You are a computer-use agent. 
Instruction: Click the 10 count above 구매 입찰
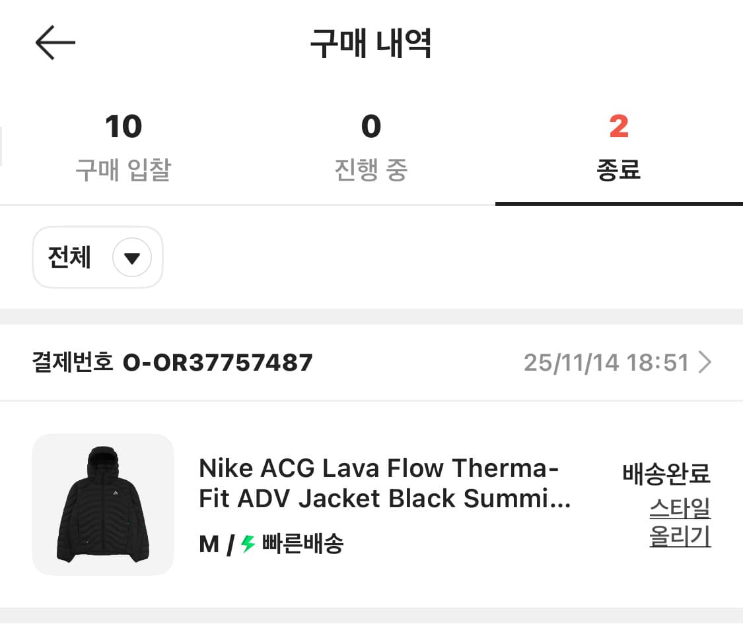[124, 126]
